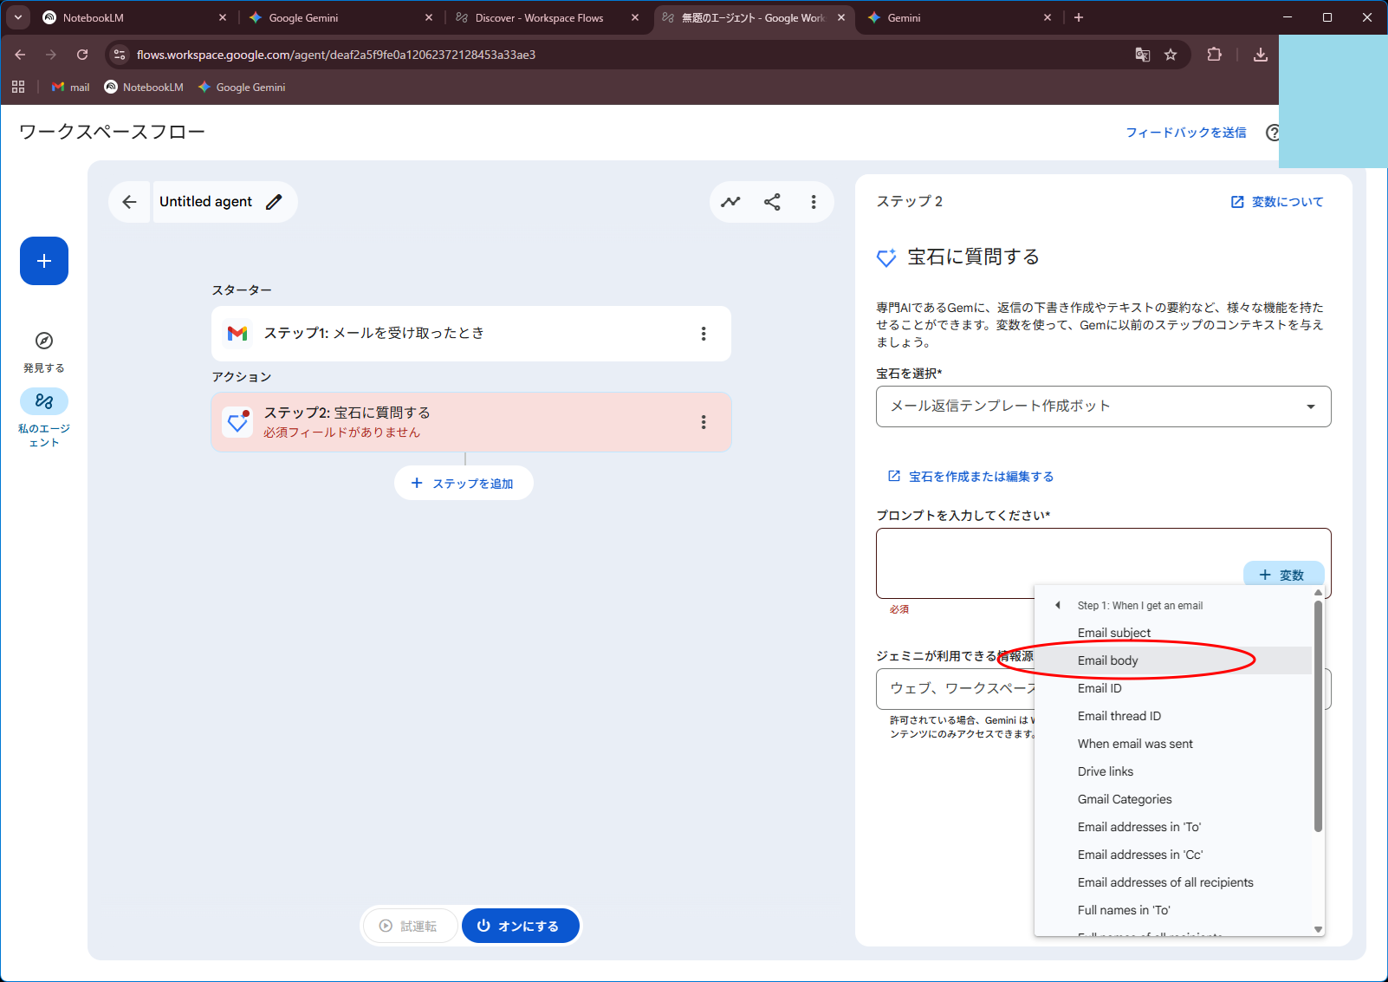Open three-dot menu on Step 1 card
This screenshot has width=1388, height=982.
click(703, 334)
